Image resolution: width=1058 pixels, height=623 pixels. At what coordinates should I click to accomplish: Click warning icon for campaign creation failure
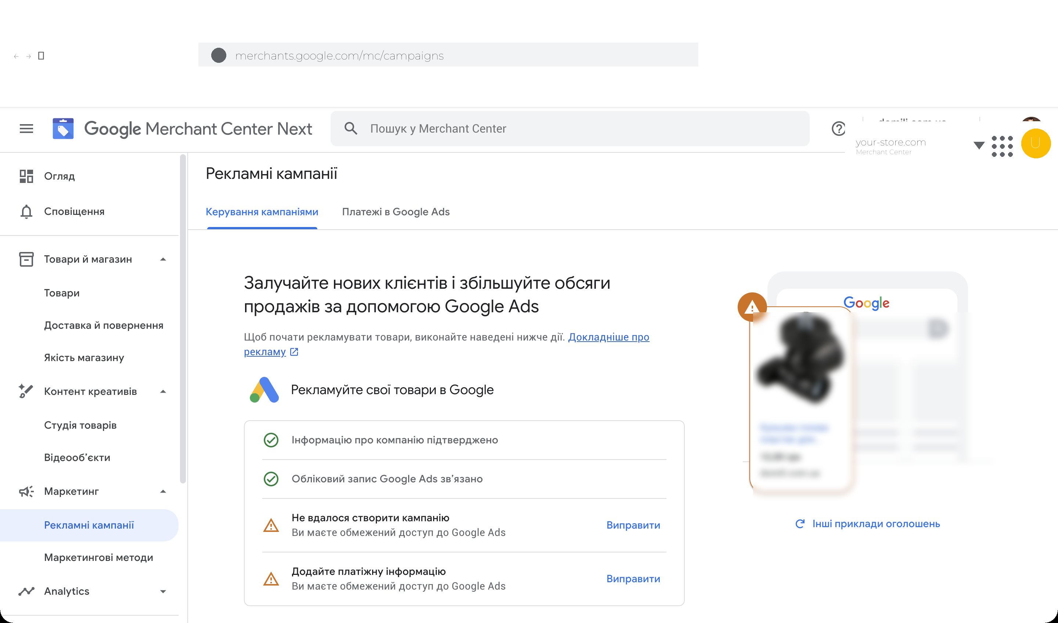point(271,525)
